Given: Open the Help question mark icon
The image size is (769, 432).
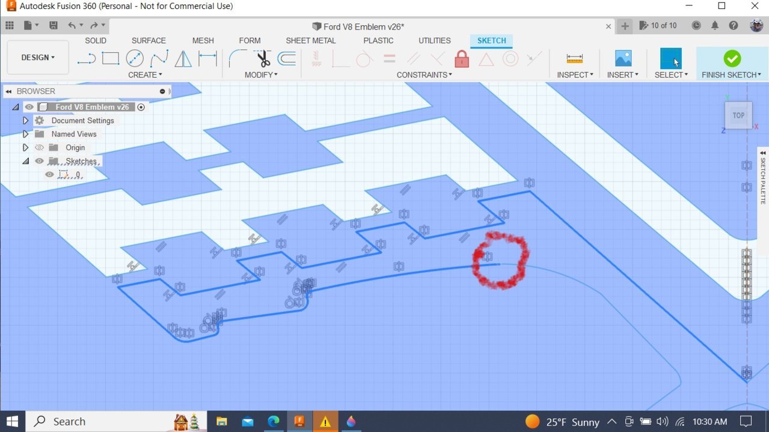Looking at the screenshot, I should pos(734,26).
